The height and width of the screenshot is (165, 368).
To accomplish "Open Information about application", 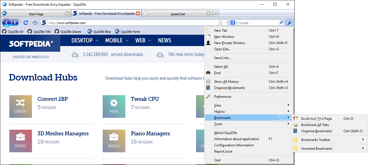I will coord(249,139).
